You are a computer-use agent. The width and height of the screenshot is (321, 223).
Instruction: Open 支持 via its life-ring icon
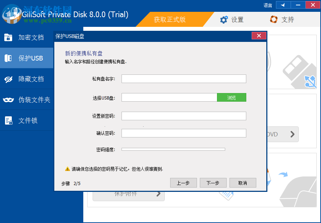click(x=273, y=20)
